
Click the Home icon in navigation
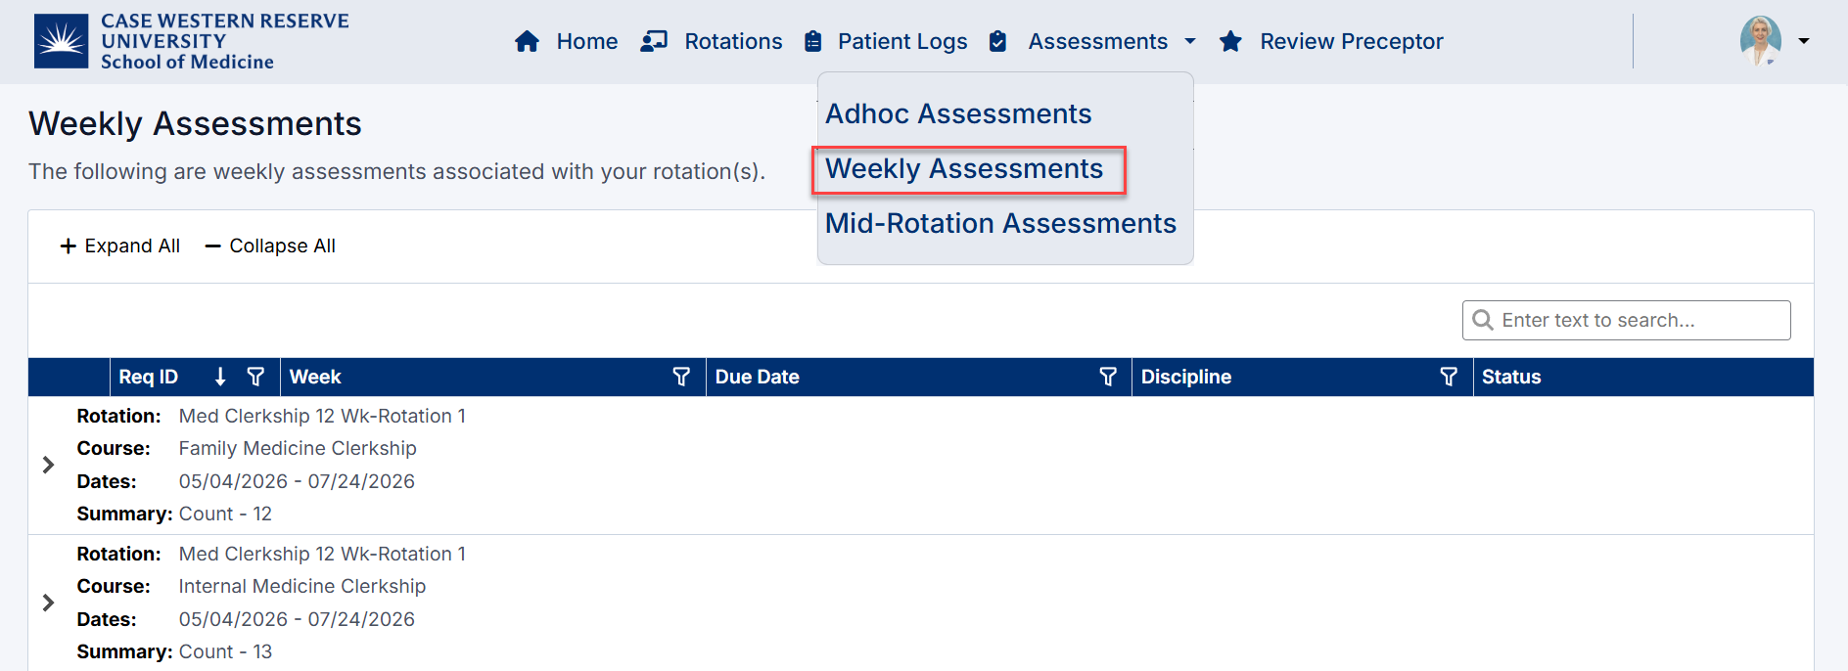(528, 41)
